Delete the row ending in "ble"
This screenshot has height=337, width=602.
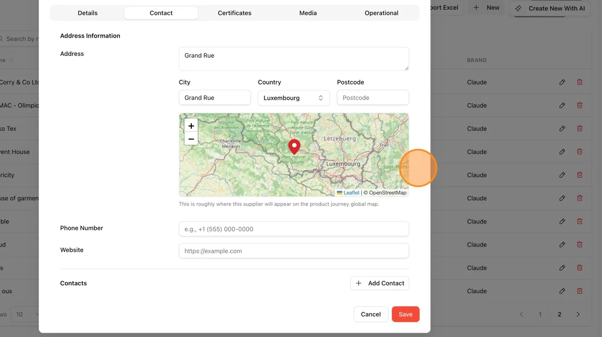click(580, 221)
